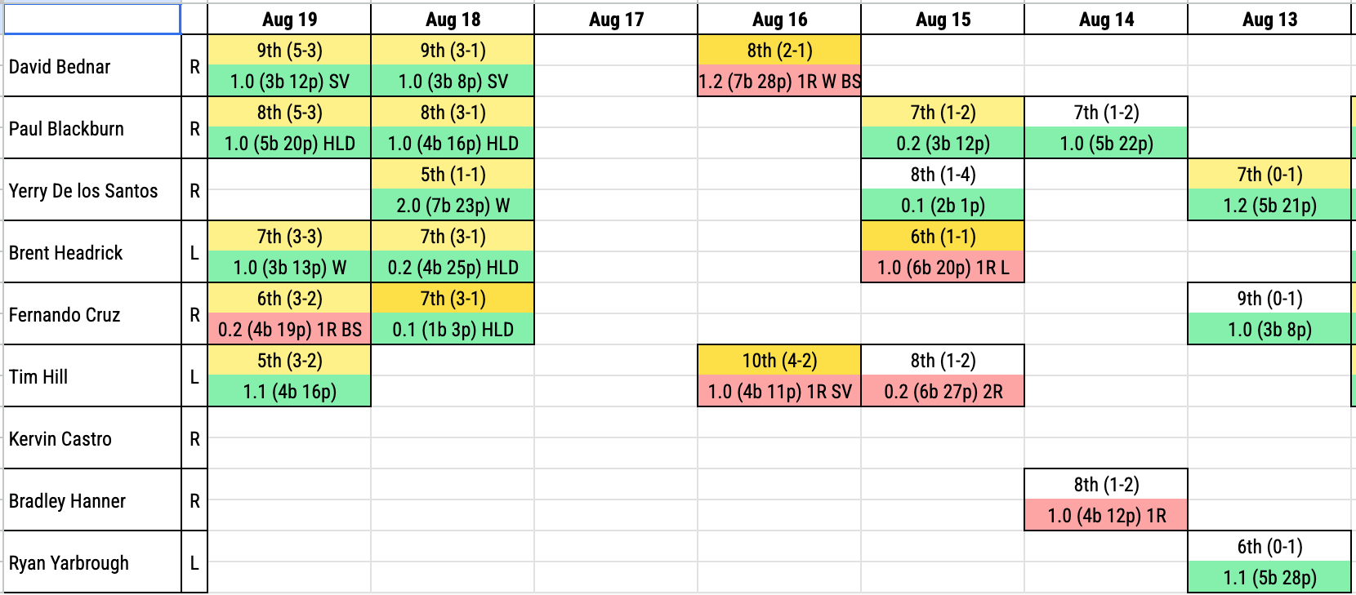1356x595 pixels.
Task: Select Bednar's Aug 19 '1.0 (3b 12p) SV' cell
Action: click(x=289, y=82)
